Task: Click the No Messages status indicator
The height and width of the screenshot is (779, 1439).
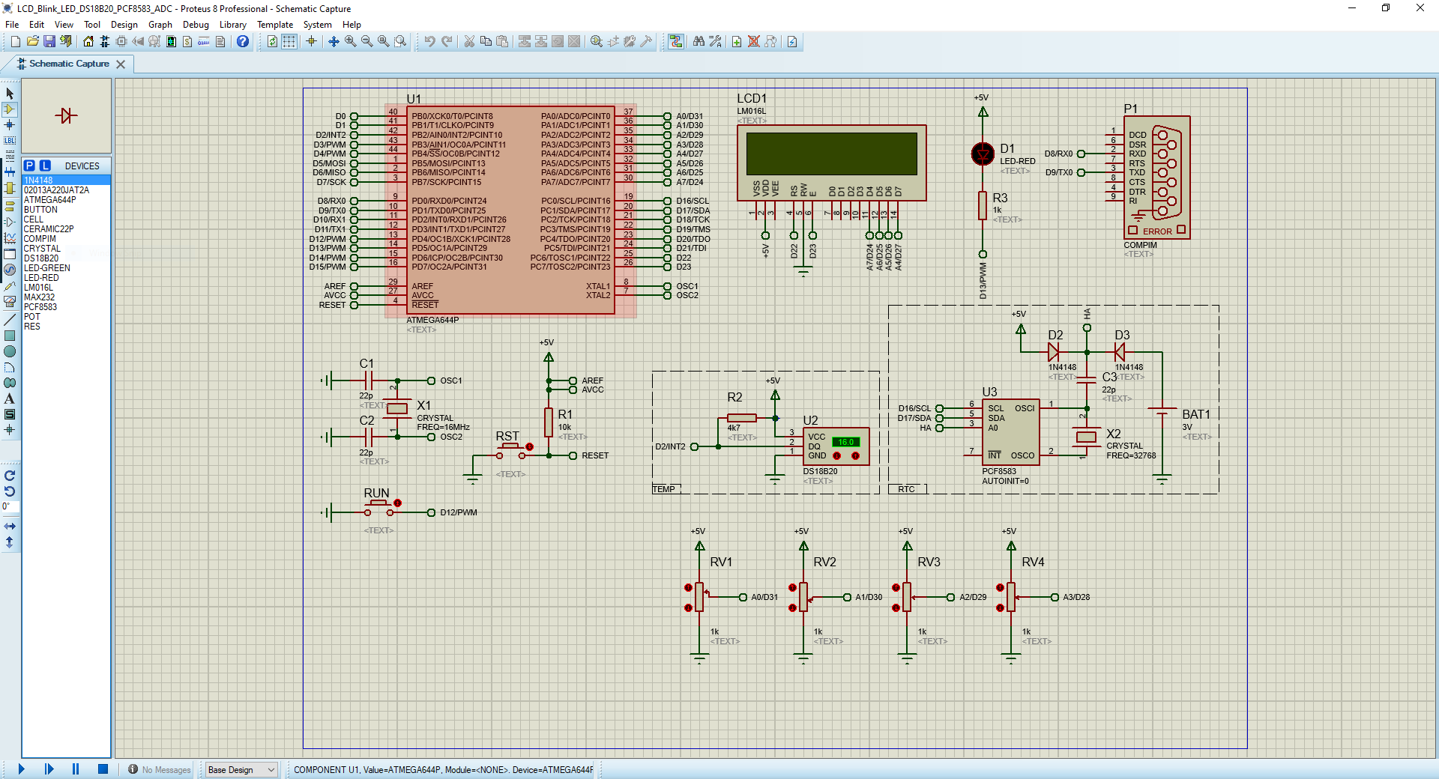Action: 159,769
